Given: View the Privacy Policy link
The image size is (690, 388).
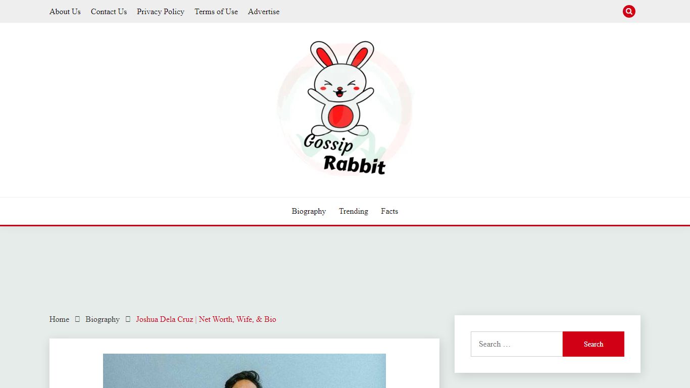Looking at the screenshot, I should pos(161,11).
